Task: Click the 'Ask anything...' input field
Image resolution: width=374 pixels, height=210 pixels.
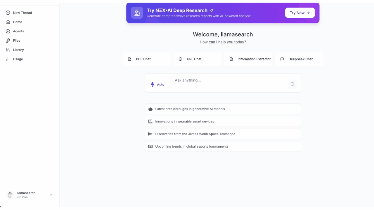Action: [229, 80]
